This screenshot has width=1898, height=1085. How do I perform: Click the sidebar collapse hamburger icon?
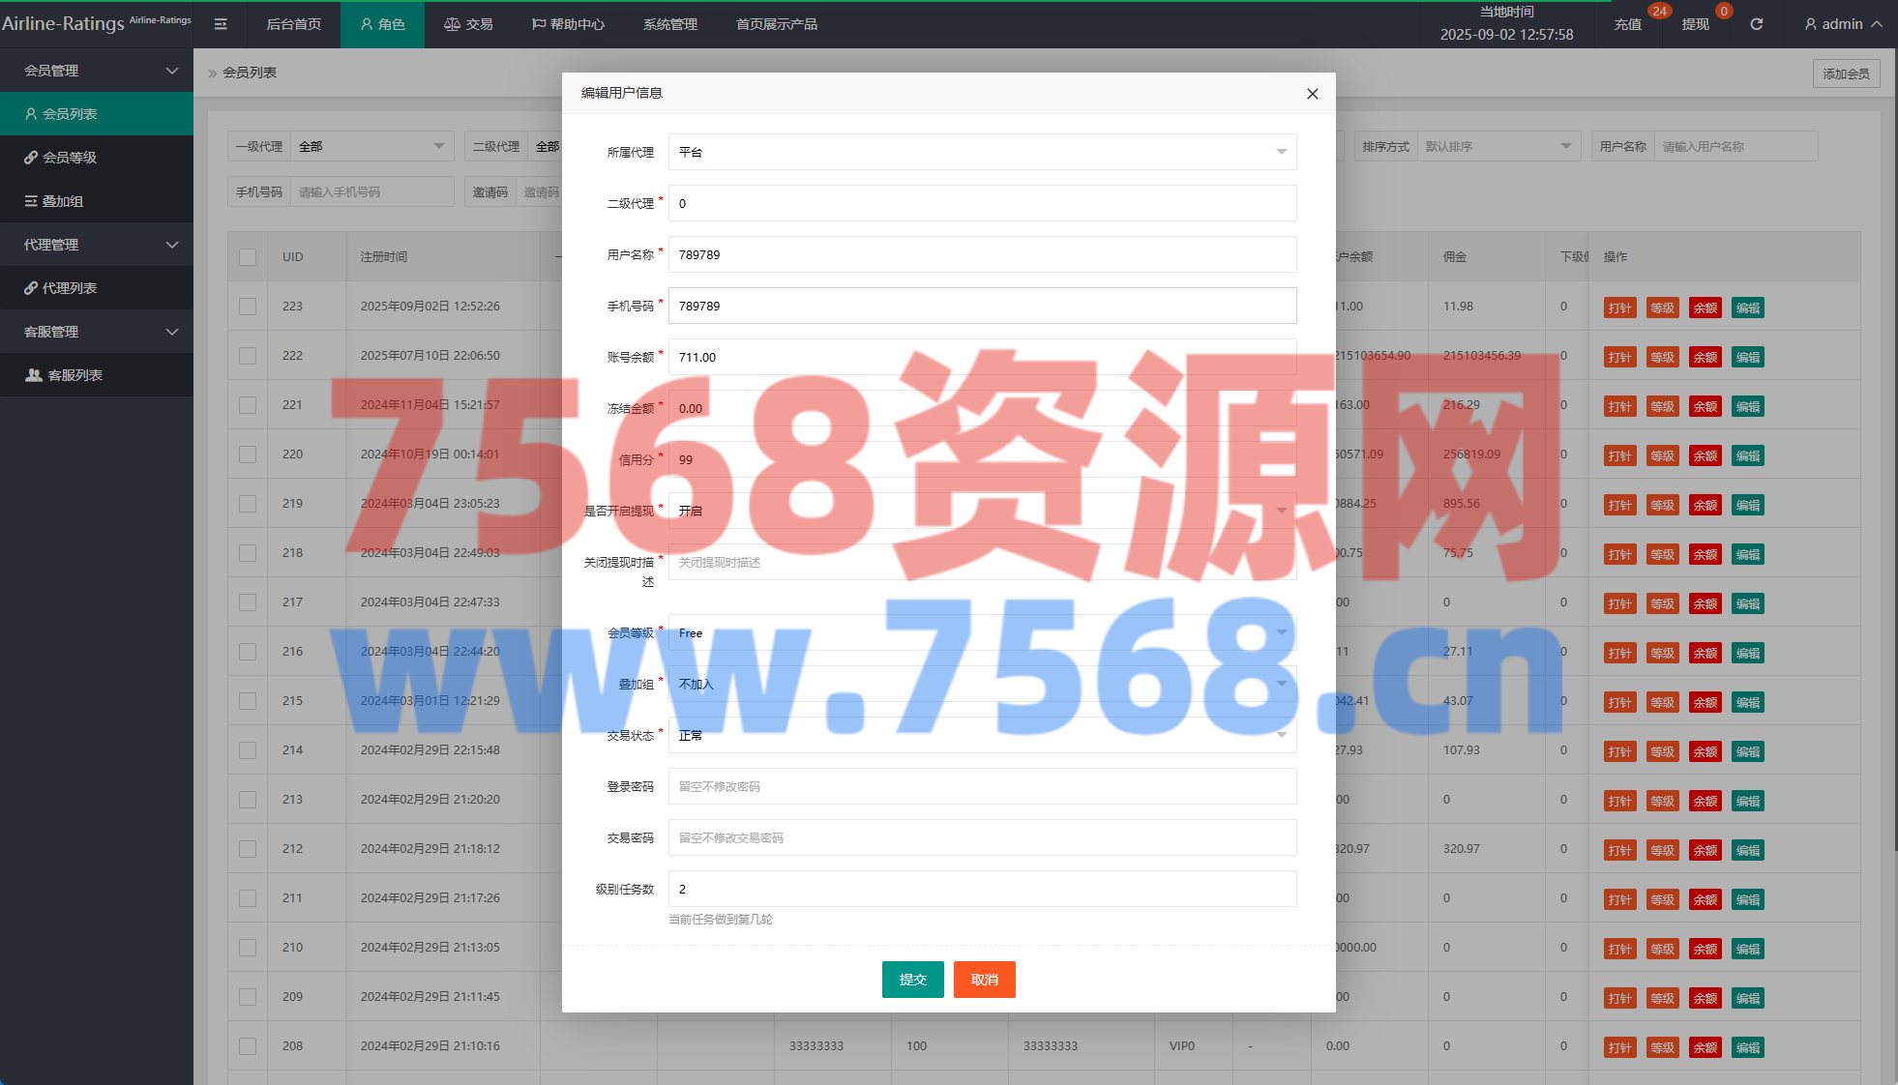pyautogui.click(x=221, y=24)
